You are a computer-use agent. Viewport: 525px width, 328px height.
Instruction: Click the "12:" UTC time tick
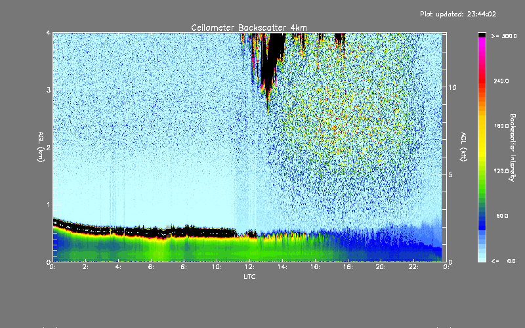(x=249, y=267)
